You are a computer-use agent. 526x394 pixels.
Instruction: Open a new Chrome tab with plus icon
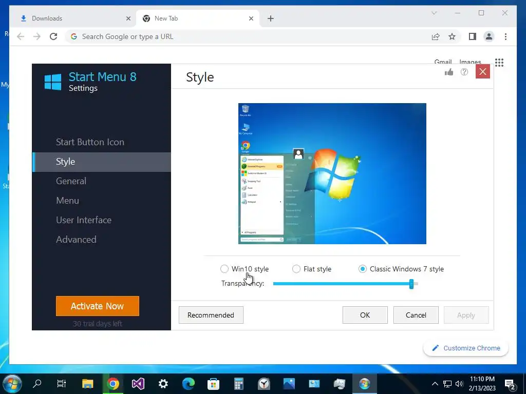click(x=271, y=18)
